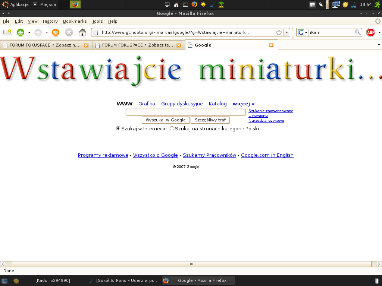Launch Firefox from the center panel launcher
The width and height of the screenshot is (382, 286).
click(x=194, y=4)
